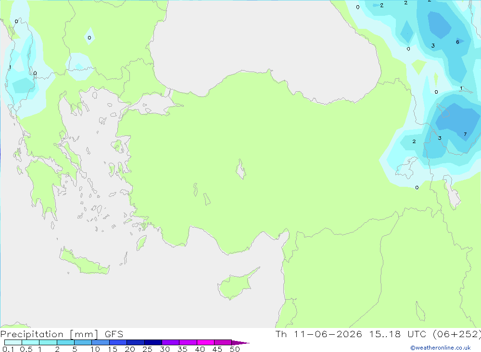The image size is (481, 352).
Task: Click the 'Precipitation [mm] GFS' title text
Action: click(62, 334)
